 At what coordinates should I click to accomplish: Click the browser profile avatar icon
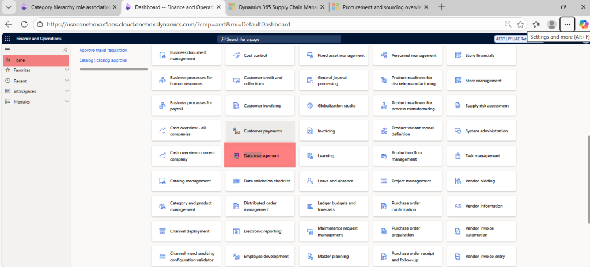tap(551, 24)
